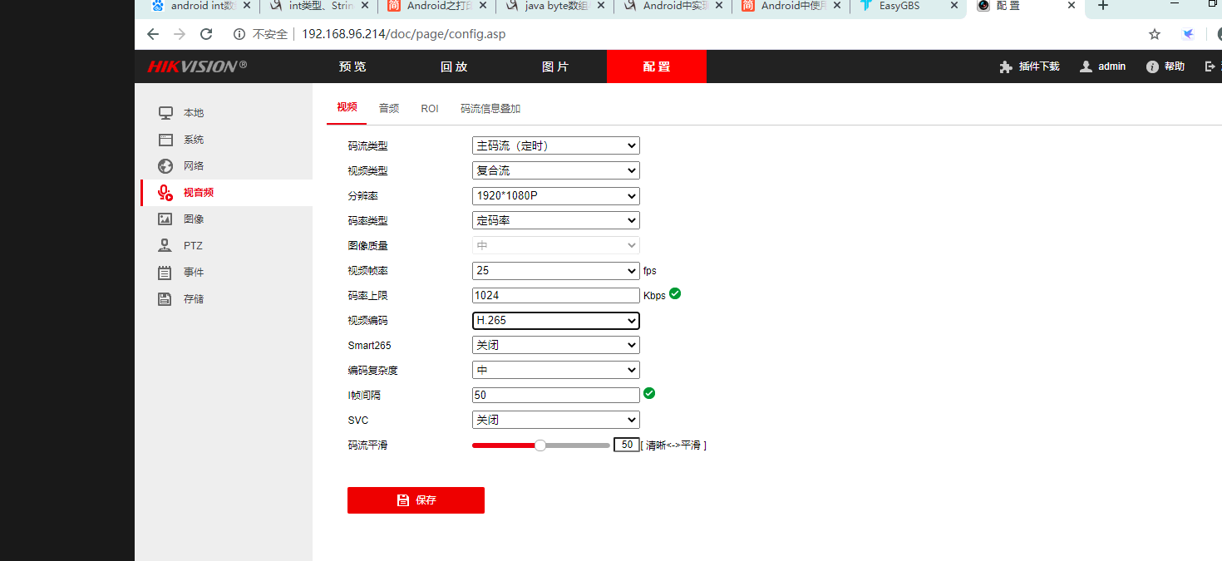
Task: Click the 码流平滑 value box showing 50
Action: [626, 445]
